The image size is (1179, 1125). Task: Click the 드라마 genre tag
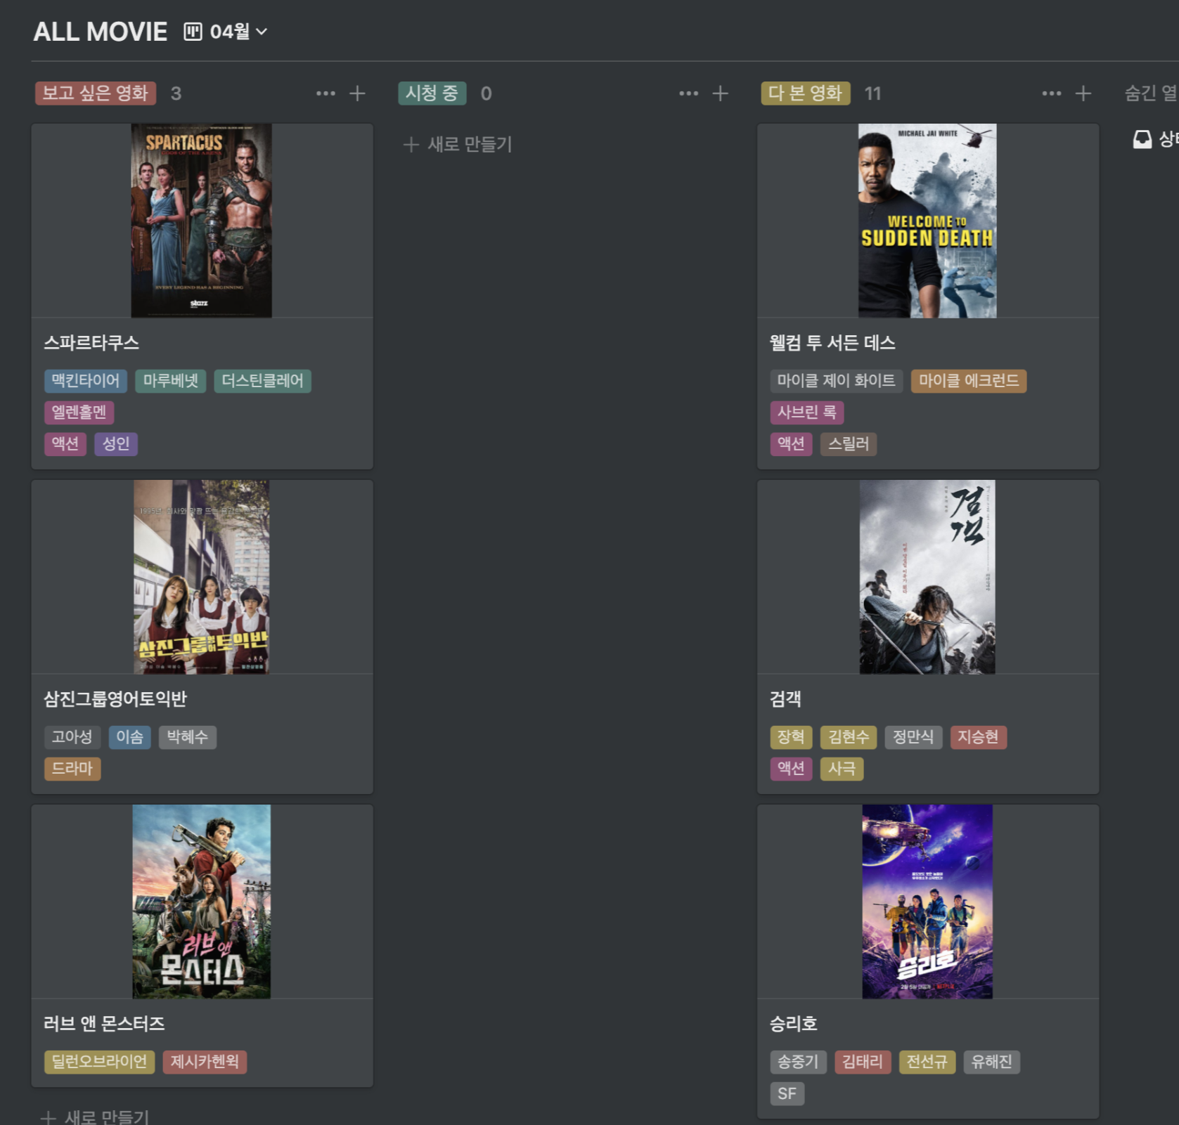[72, 769]
